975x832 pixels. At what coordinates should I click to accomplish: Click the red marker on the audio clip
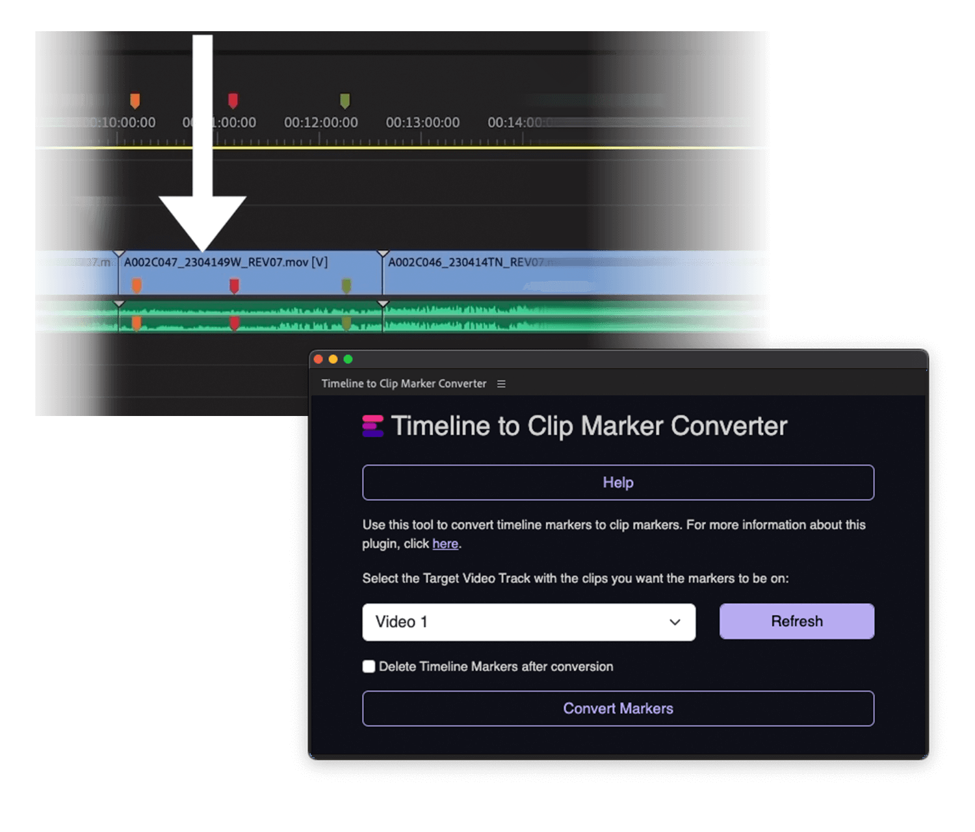point(234,323)
